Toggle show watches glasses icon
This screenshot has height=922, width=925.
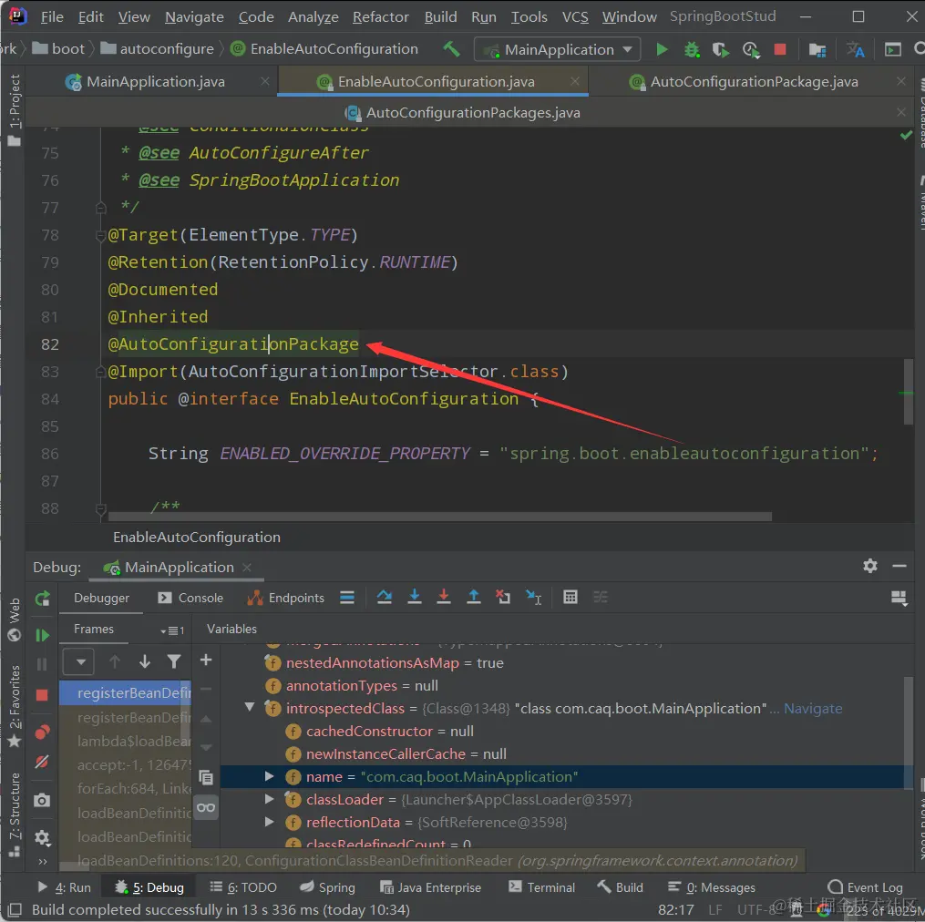206,807
